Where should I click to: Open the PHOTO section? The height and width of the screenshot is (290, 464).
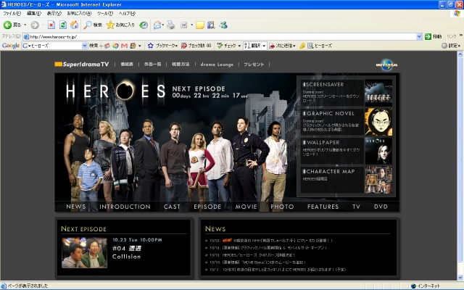282,207
